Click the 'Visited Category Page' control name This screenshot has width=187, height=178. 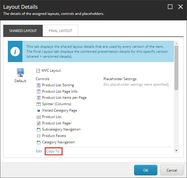[60, 110]
